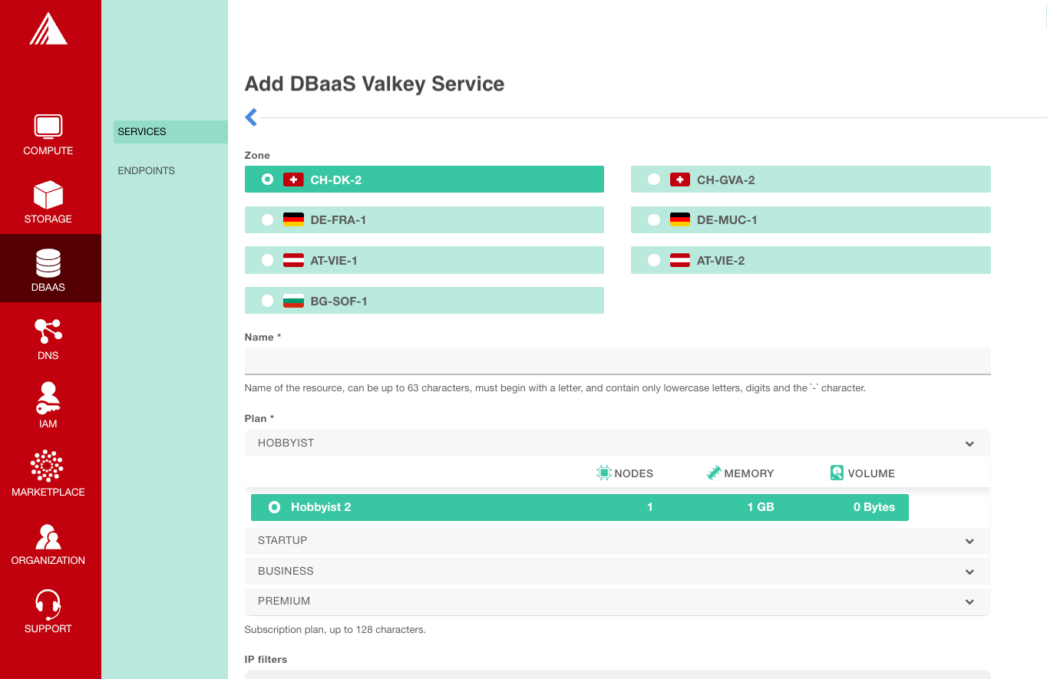
Task: Open SUPPORT via the headset icon
Action: click(48, 610)
